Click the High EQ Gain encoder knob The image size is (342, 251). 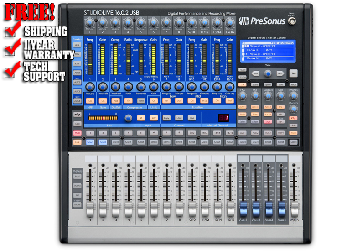pyautogui.click(x=230, y=87)
